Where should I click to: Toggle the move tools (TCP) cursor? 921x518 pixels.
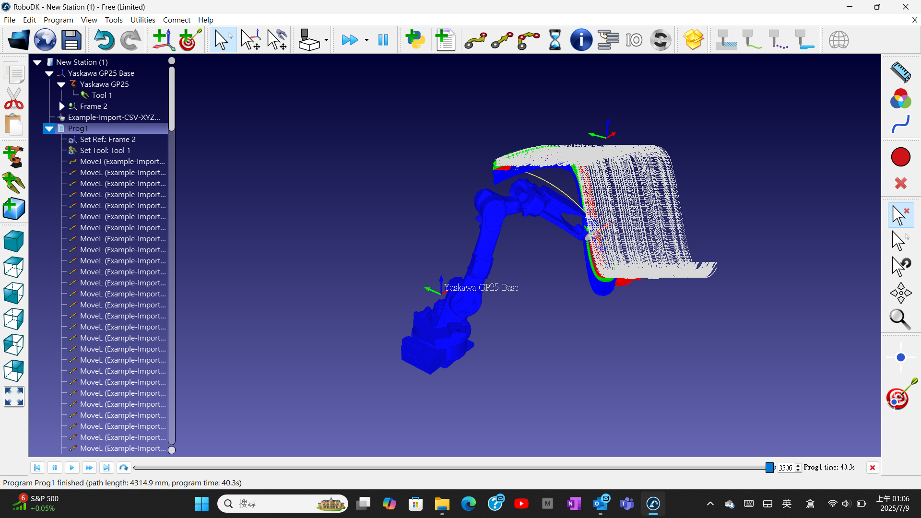tap(277, 40)
